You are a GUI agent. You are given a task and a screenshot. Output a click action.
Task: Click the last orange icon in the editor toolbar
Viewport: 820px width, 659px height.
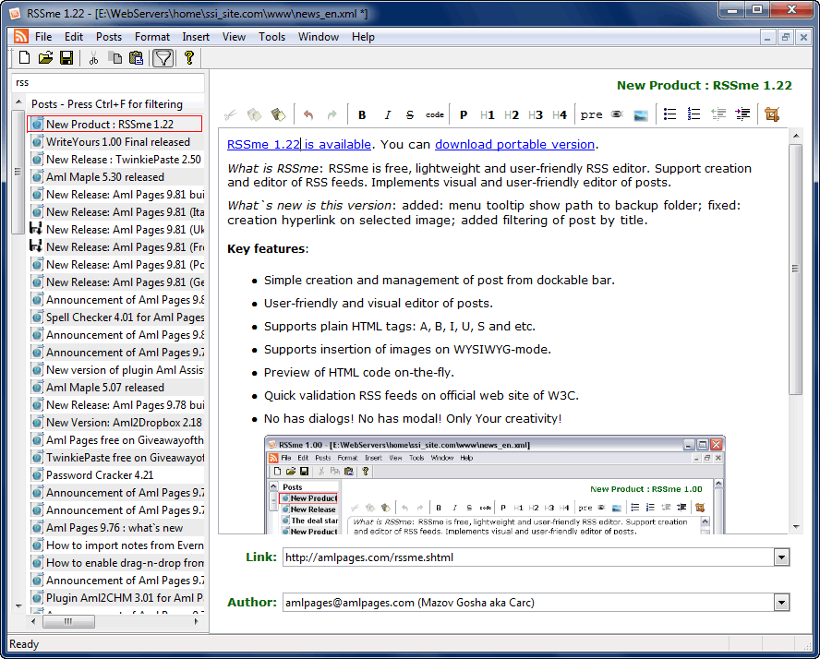coord(772,114)
